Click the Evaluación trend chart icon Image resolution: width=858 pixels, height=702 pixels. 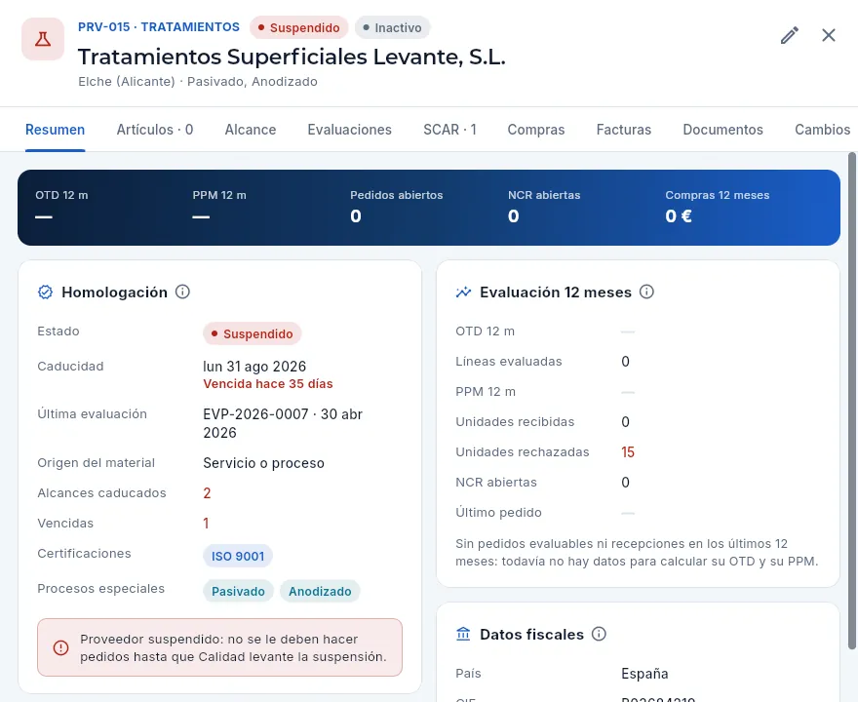click(x=463, y=292)
